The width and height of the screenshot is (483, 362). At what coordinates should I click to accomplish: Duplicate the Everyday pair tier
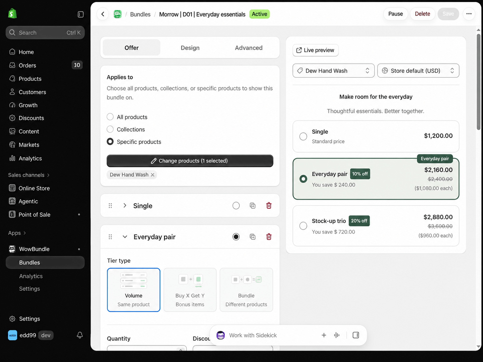point(253,237)
